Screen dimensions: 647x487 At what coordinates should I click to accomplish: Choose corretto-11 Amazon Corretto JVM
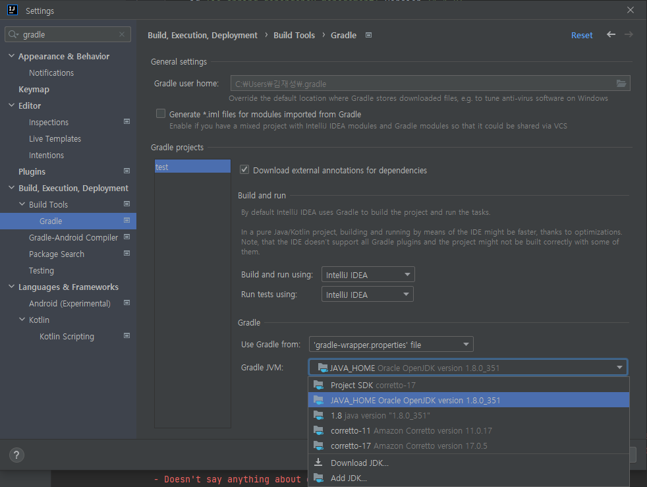468,430
